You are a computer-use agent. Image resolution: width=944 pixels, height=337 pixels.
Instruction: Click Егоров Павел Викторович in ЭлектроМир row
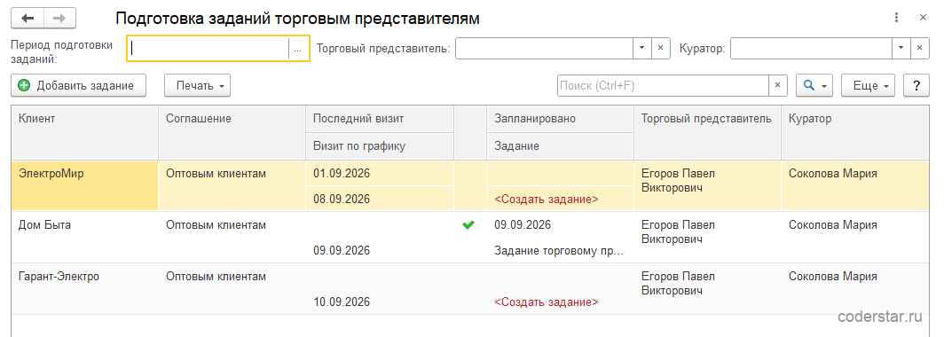pyautogui.click(x=679, y=181)
